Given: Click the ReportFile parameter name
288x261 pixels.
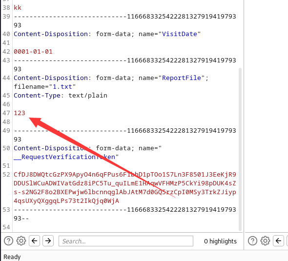Looking at the screenshot, I should coord(182,78).
